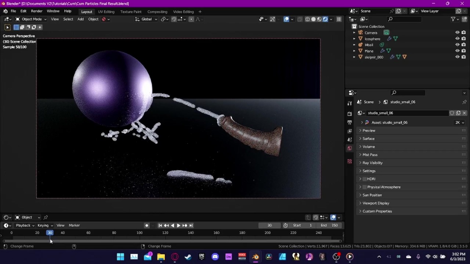
Task: Disable Camera in renders
Action: tap(464, 33)
